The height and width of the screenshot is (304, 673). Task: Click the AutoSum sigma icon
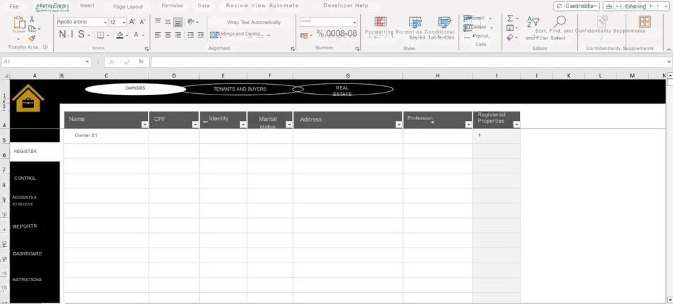[x=510, y=18]
